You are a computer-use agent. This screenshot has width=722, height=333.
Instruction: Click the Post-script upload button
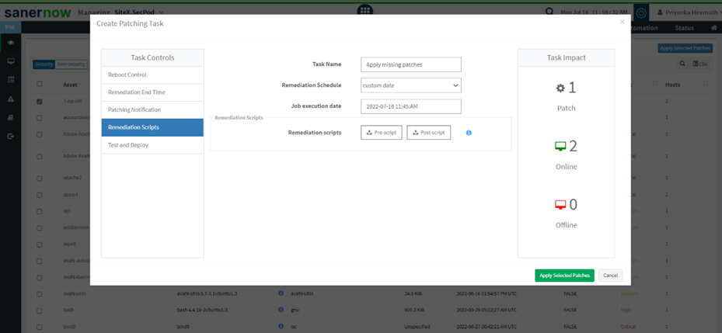(x=429, y=133)
